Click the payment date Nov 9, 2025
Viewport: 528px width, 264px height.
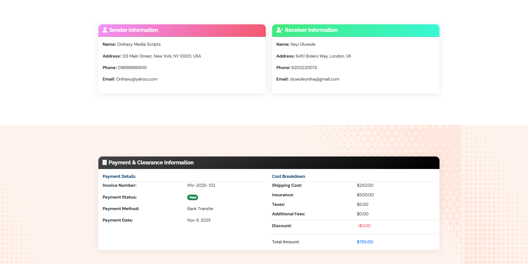199,220
